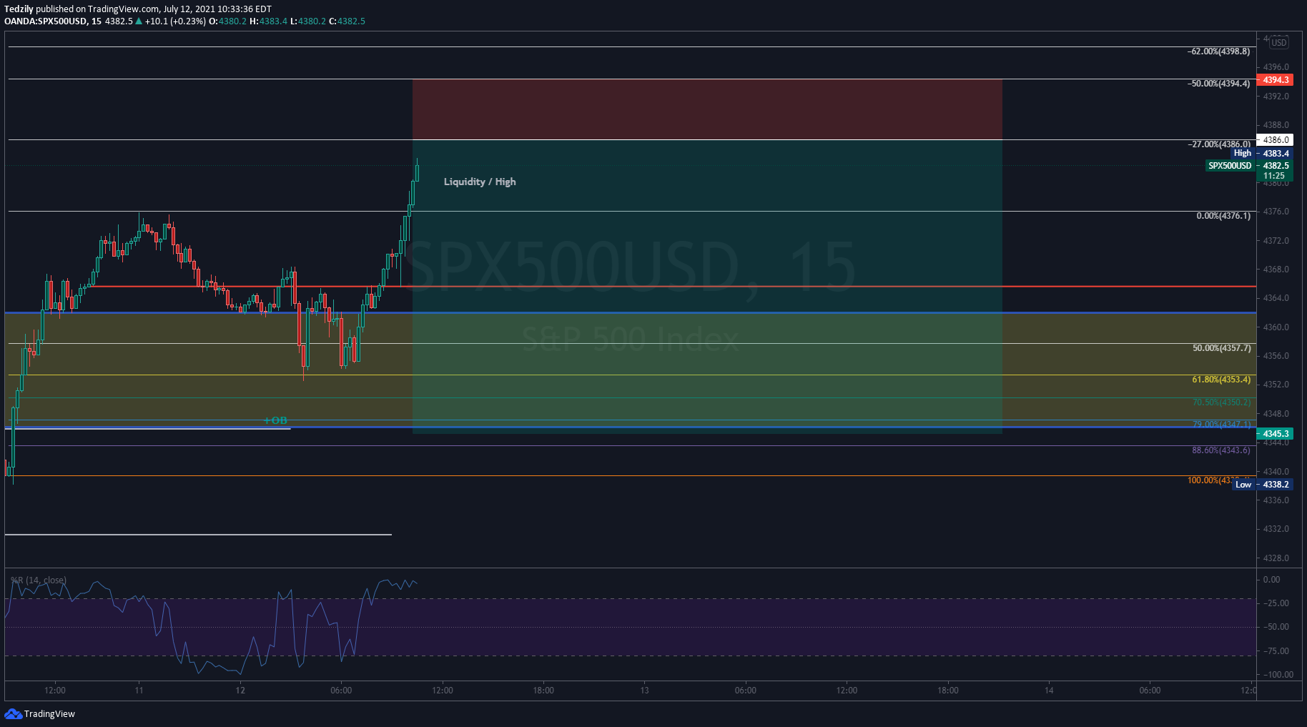
Task: Click the TradingView logo at the bottom
Action: [39, 713]
